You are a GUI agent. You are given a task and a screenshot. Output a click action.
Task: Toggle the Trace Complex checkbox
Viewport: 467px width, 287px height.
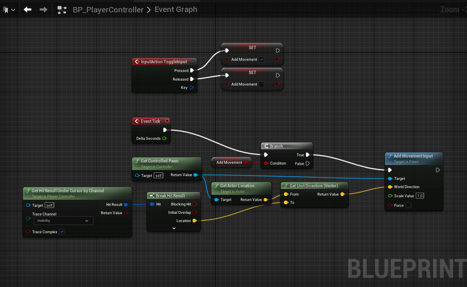(62, 232)
